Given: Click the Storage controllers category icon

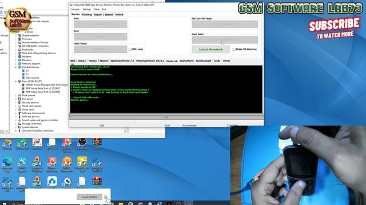Looking at the screenshot, I should [19, 124].
